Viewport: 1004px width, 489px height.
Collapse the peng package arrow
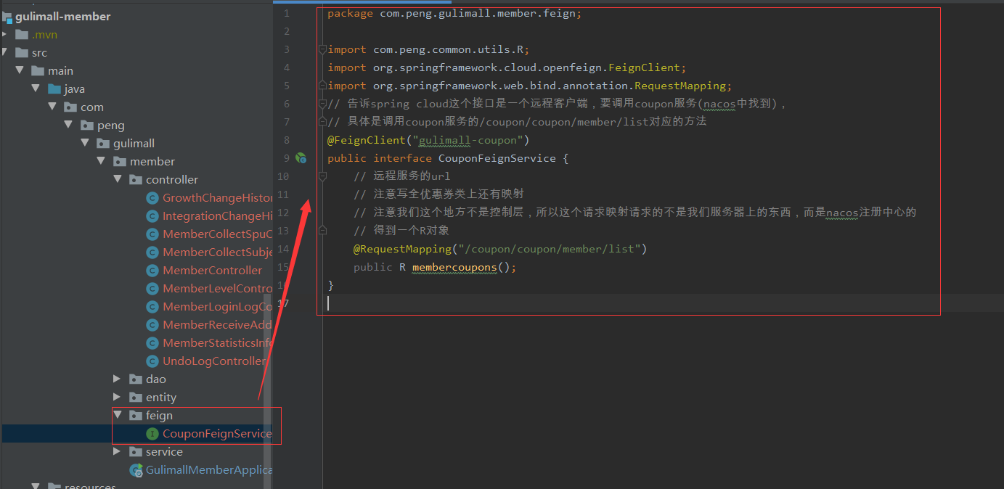pos(68,125)
